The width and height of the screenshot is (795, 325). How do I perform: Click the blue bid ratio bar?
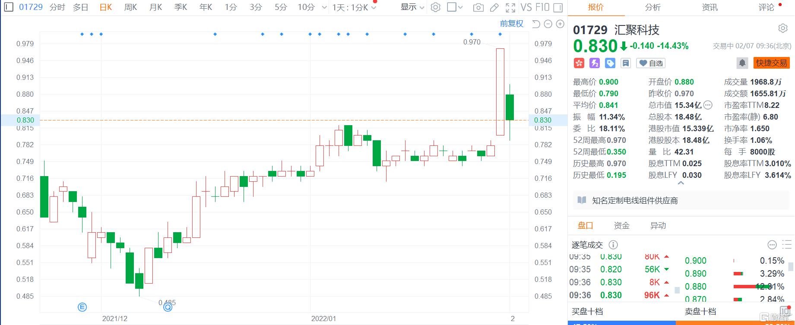[x=622, y=323]
